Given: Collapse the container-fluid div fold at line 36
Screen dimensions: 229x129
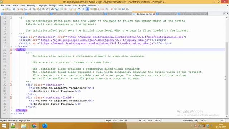Looking at the screenshot, I should (x=11, y=97).
